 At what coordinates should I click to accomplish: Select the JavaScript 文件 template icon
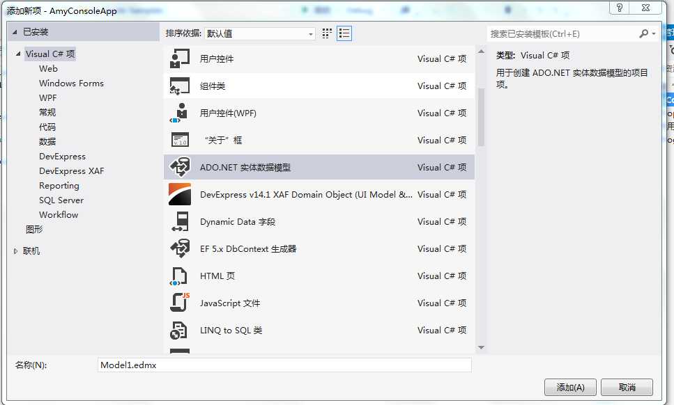180,303
